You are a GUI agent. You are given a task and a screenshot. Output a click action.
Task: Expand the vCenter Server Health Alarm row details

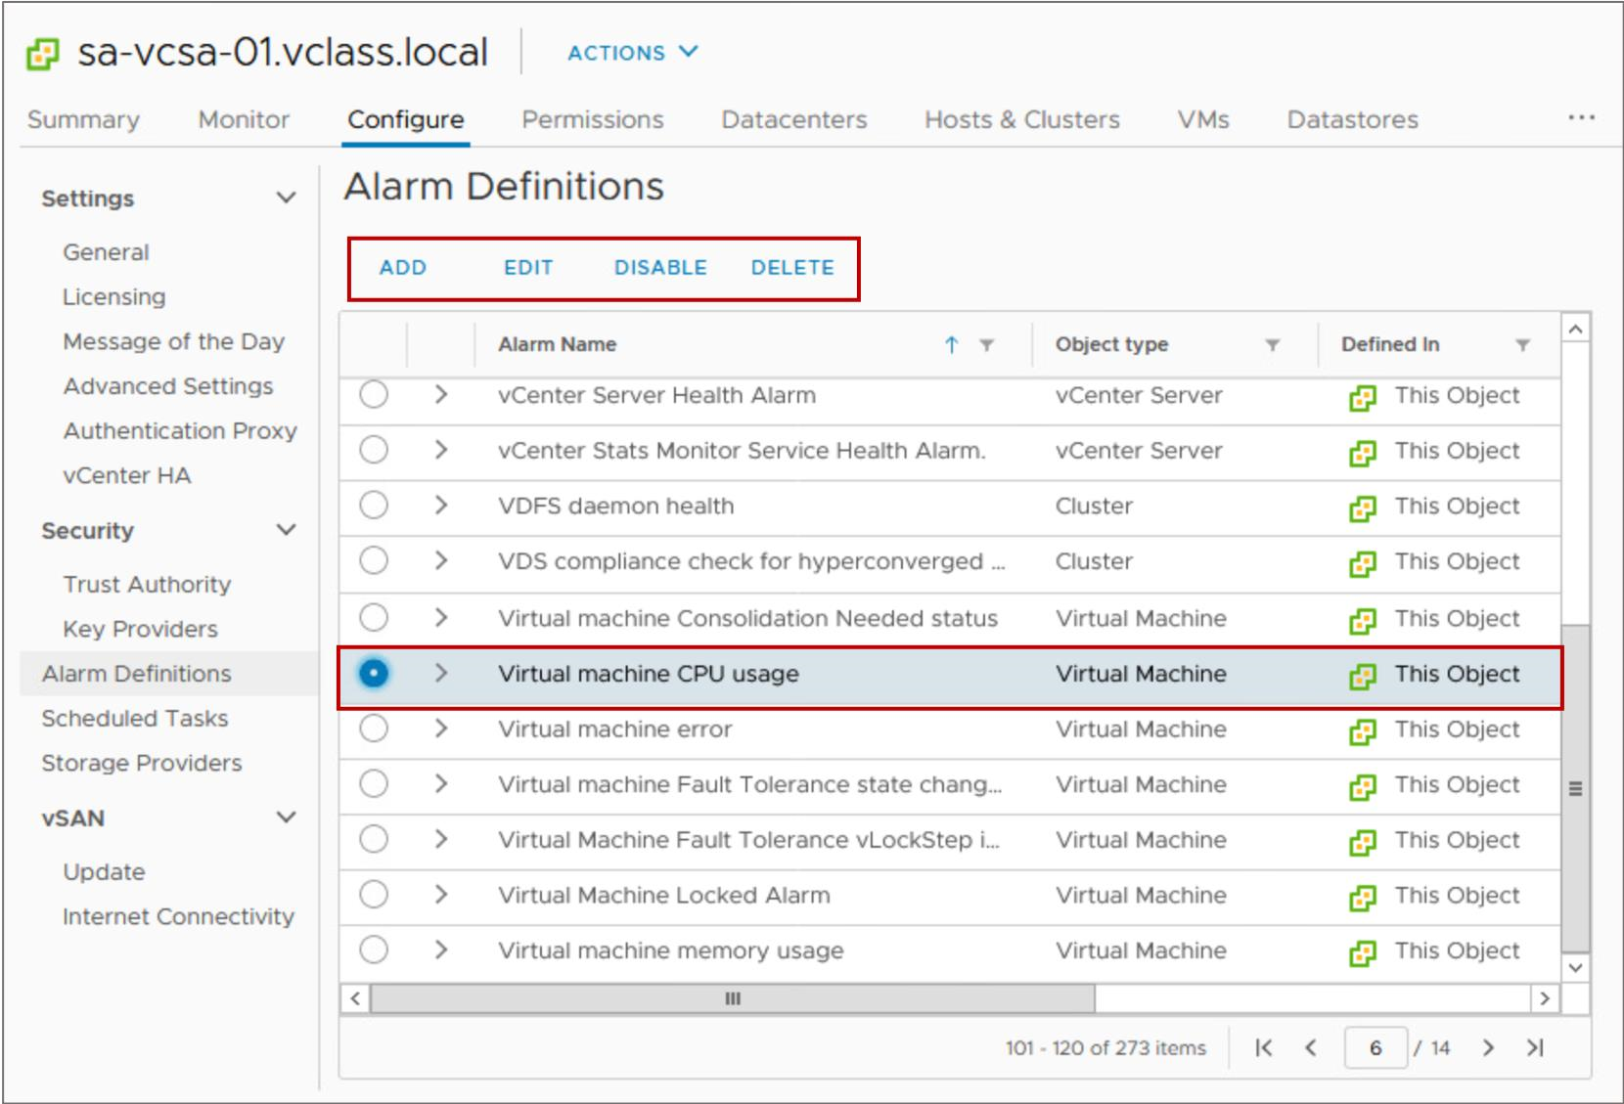[x=441, y=395]
